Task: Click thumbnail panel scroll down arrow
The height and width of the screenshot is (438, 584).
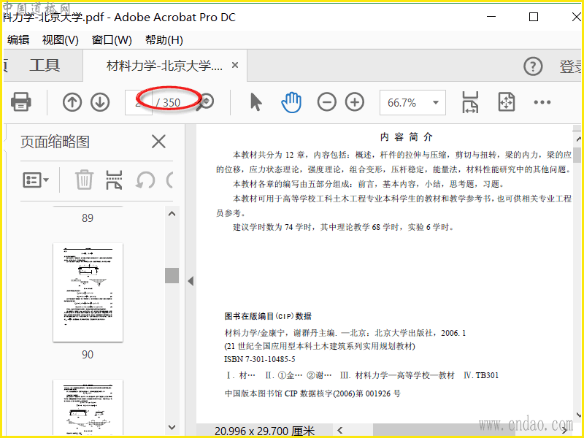Action: click(172, 427)
